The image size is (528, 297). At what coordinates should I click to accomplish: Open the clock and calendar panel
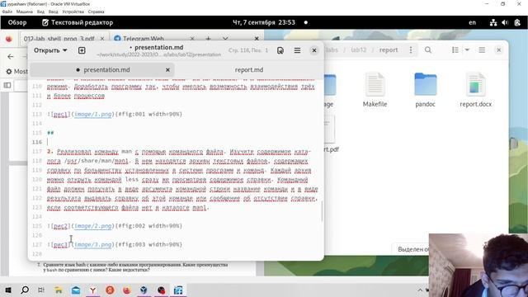coord(264,22)
